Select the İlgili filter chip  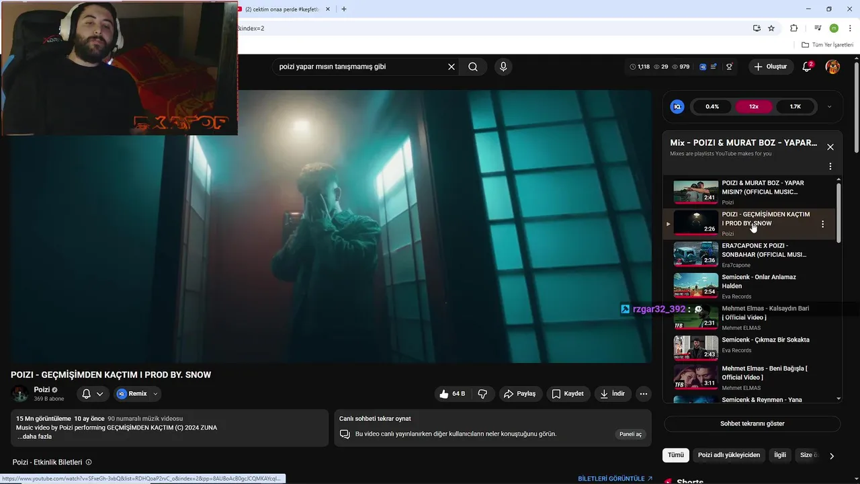pyautogui.click(x=780, y=455)
